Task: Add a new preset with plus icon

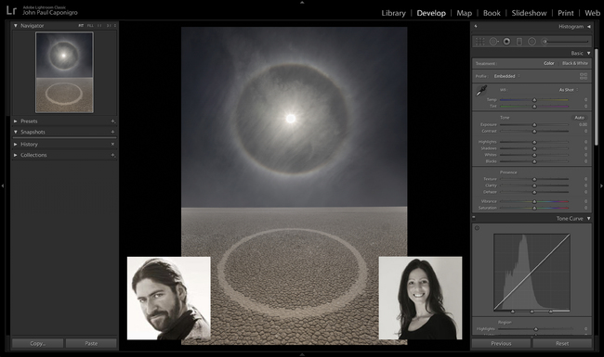Action: [x=112, y=121]
